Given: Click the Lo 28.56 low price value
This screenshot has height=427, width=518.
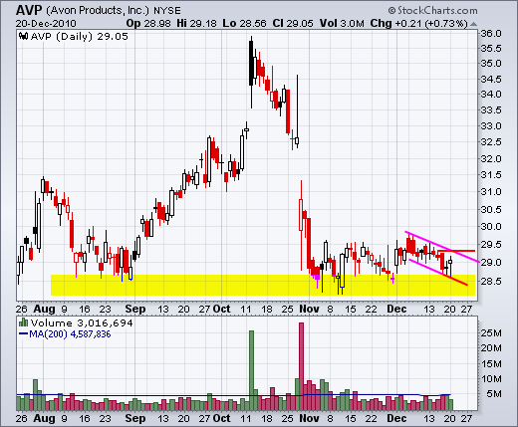Looking at the screenshot, I should click(244, 24).
